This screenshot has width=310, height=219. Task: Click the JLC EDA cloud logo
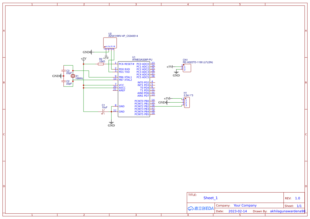[200, 208]
